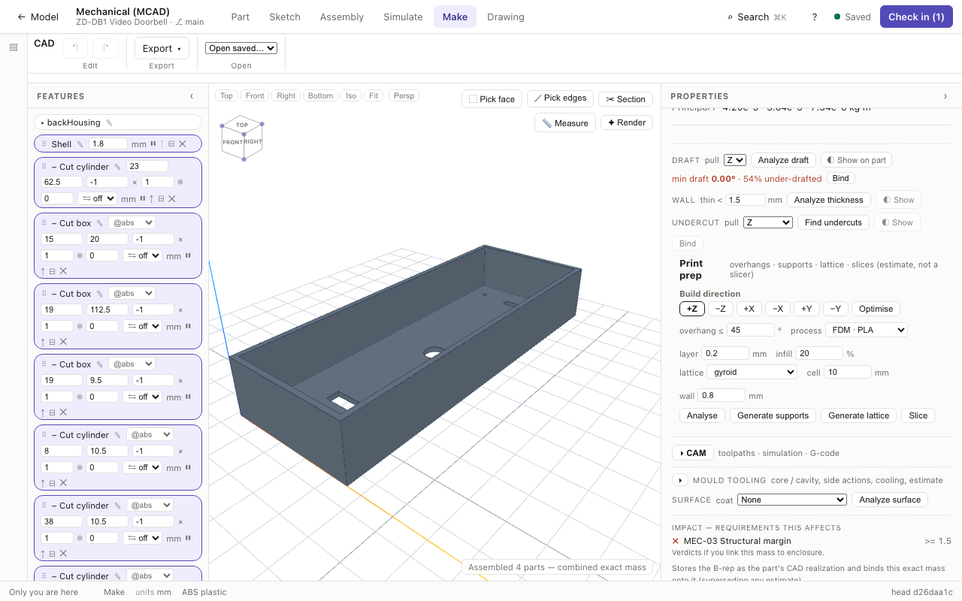Click the pencil icon next to backHousing
The width and height of the screenshot is (962, 601).
point(109,122)
